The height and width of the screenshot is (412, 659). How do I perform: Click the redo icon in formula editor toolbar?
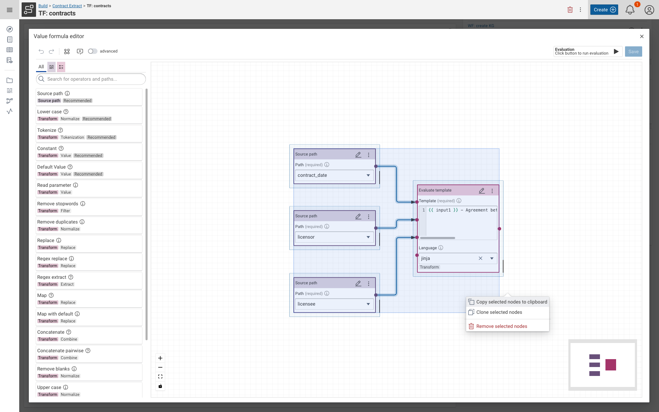[52, 51]
